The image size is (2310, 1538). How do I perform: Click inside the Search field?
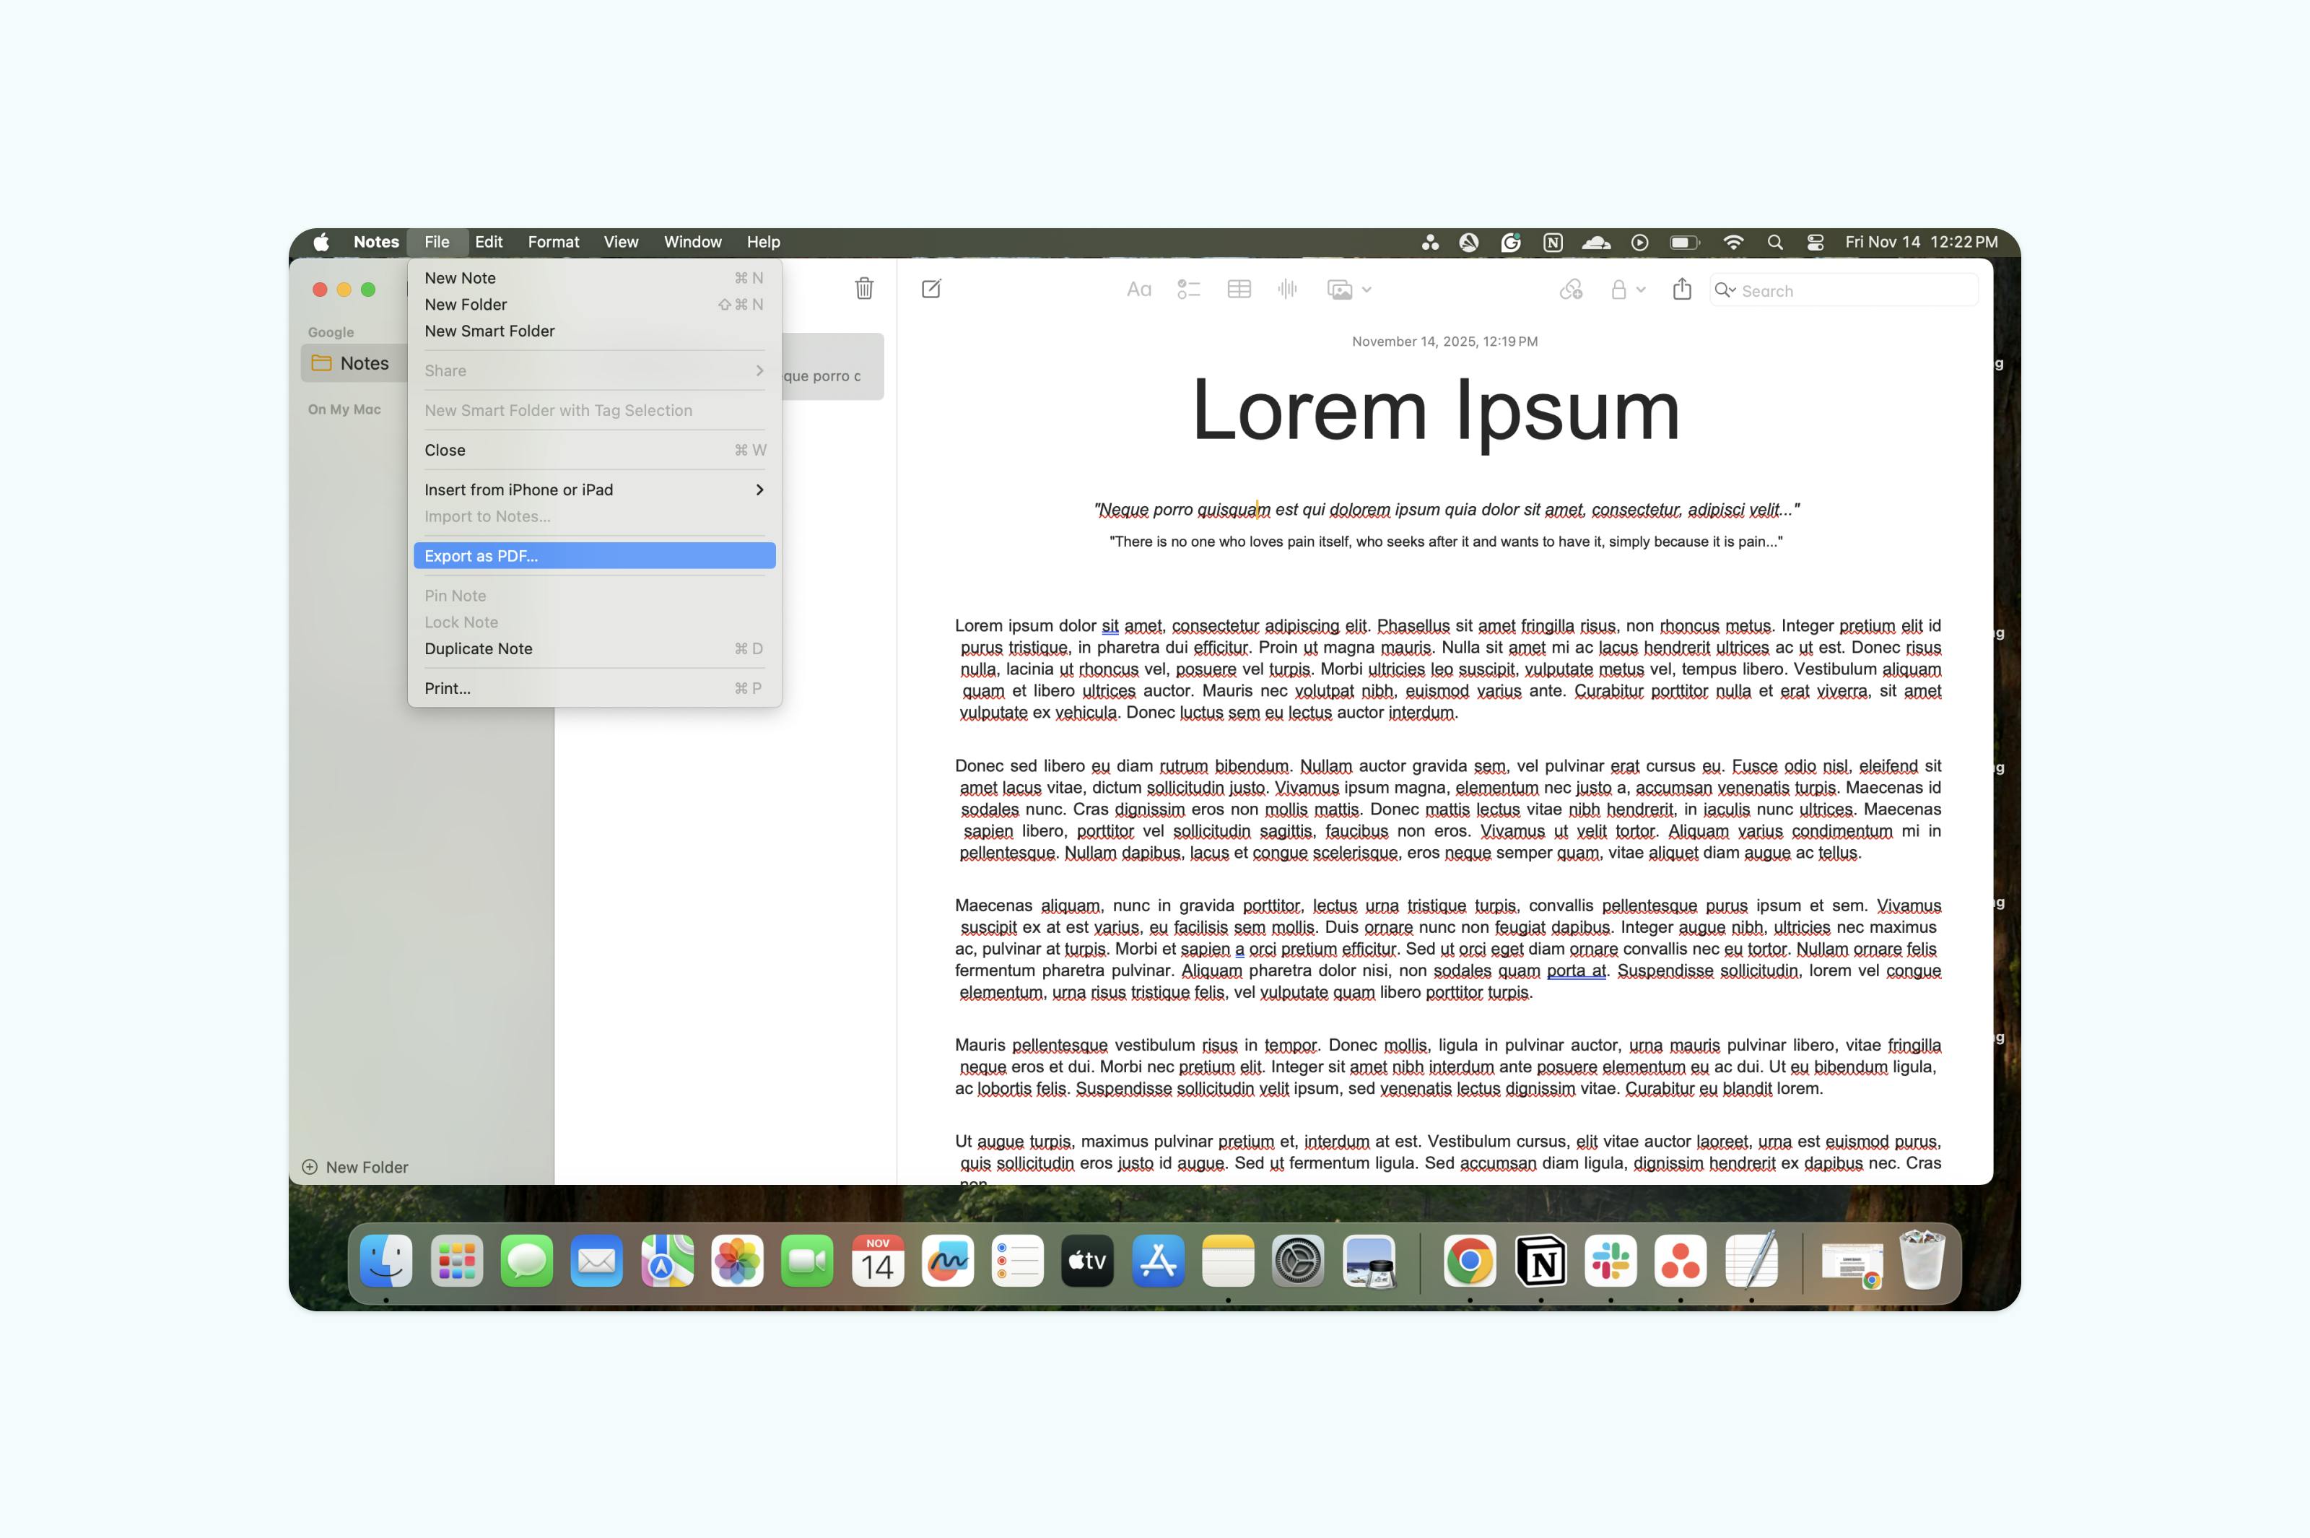[1843, 290]
